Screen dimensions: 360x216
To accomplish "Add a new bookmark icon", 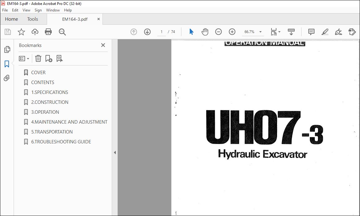I will [49, 58].
